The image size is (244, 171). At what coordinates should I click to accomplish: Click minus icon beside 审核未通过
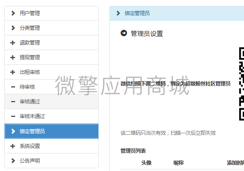click(x=13, y=116)
